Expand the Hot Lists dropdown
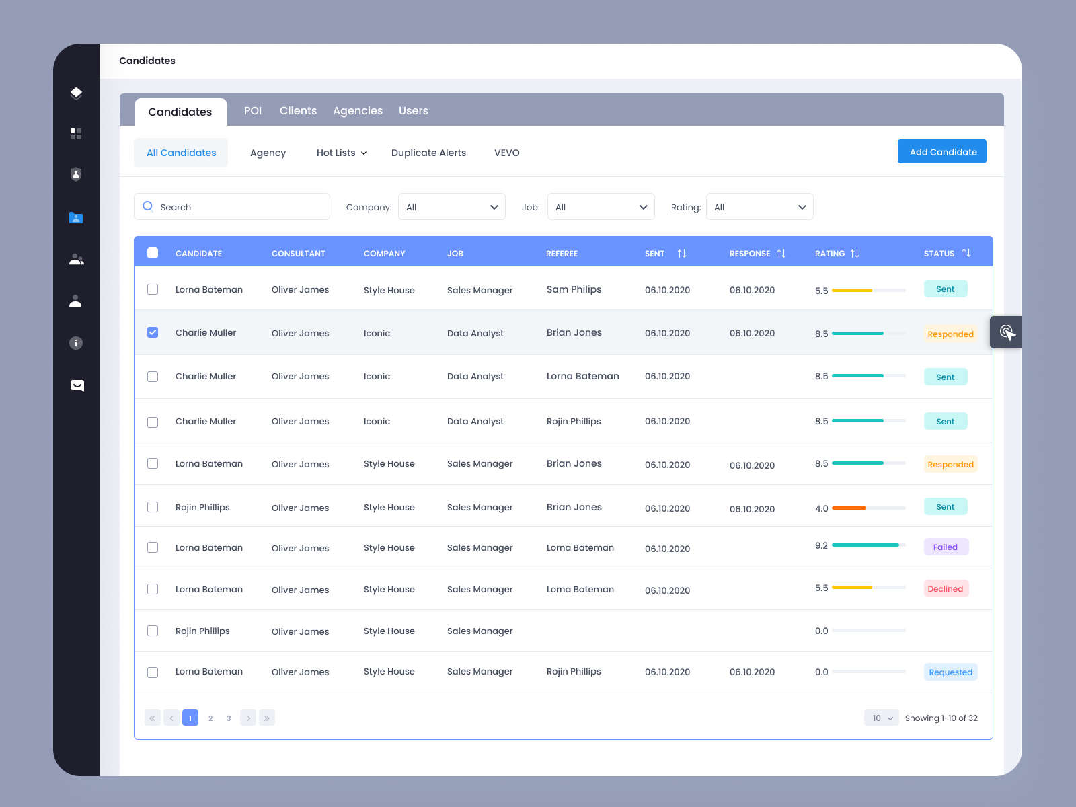The image size is (1076, 807). pyautogui.click(x=342, y=153)
